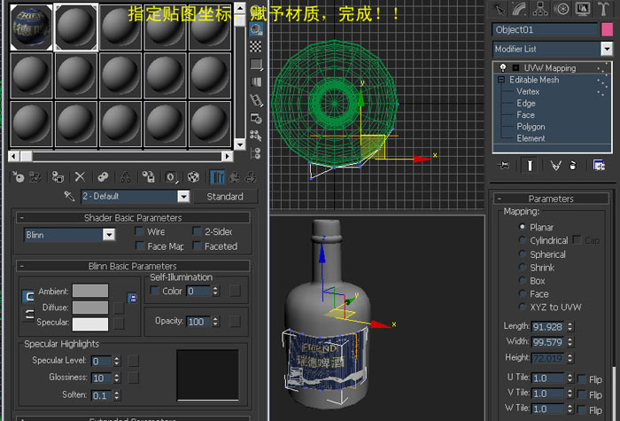This screenshot has height=421, width=620.
Task: Click the Ambient color swatch
Action: pos(90,291)
